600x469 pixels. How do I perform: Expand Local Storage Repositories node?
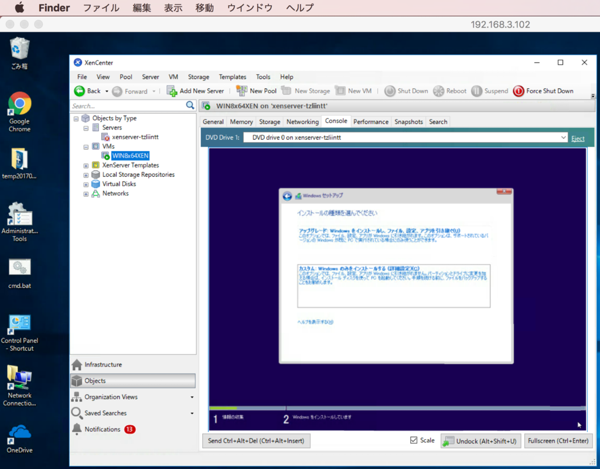pos(86,175)
